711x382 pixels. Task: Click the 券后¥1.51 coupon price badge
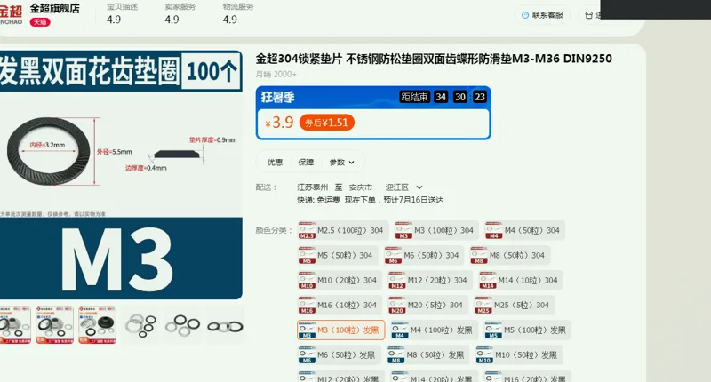(x=326, y=123)
